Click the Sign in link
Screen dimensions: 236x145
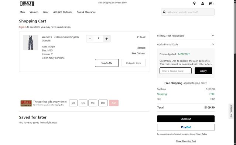(x=23, y=27)
